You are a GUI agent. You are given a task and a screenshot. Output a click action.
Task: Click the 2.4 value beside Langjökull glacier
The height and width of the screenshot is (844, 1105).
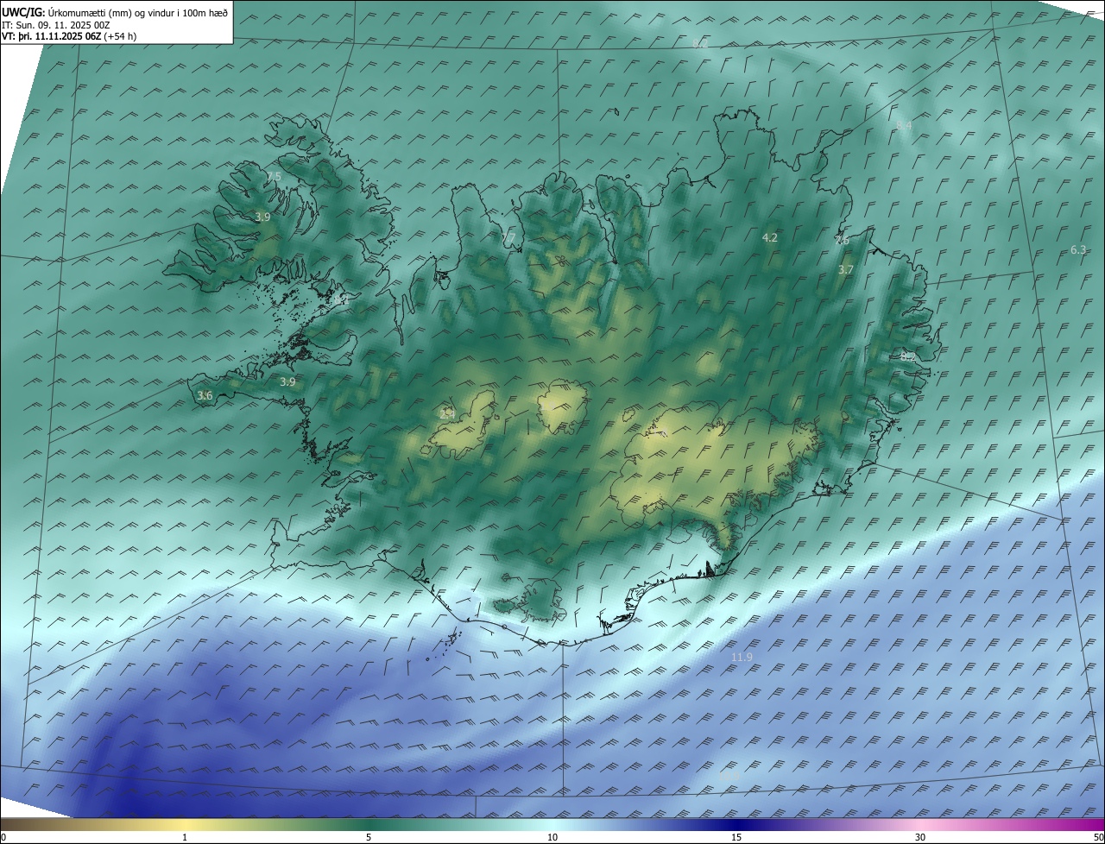(447, 414)
